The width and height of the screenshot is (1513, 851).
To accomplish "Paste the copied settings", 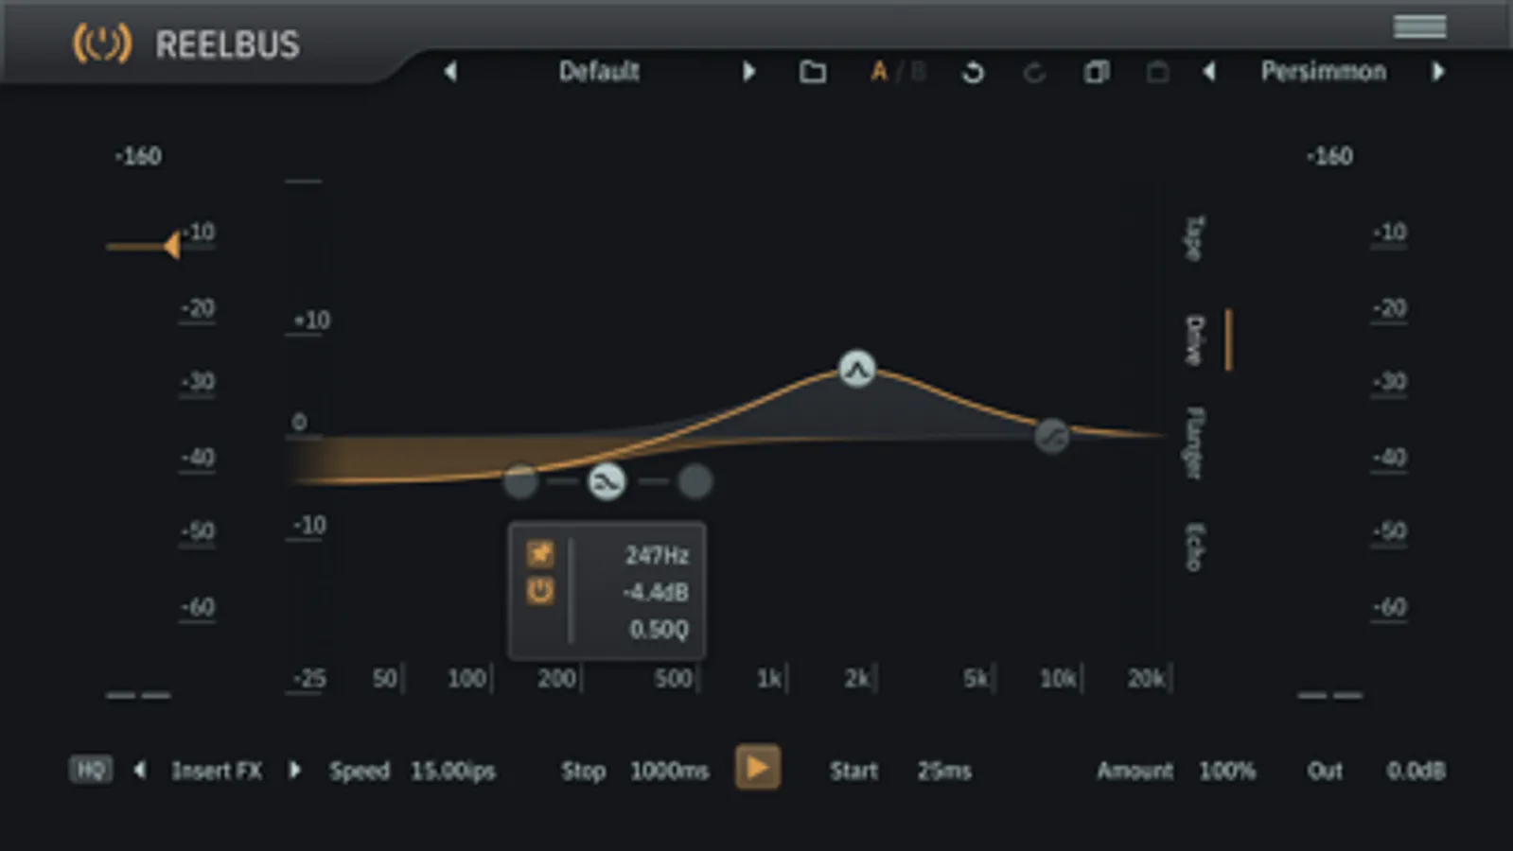I will pos(1157,72).
